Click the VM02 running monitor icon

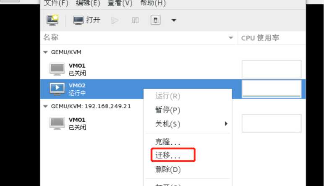pyautogui.click(x=57, y=89)
